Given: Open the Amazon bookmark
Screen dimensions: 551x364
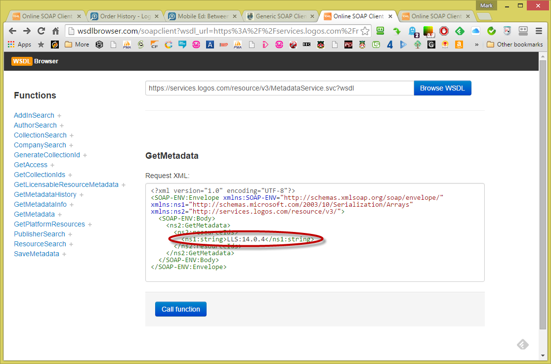Looking at the screenshot, I should (x=459, y=45).
